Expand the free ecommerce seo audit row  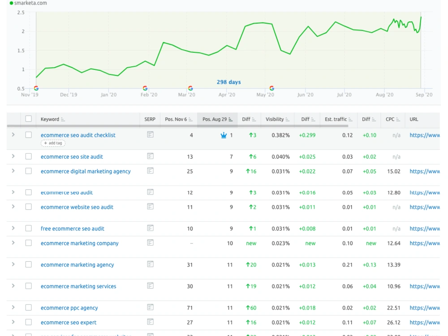pos(13,228)
